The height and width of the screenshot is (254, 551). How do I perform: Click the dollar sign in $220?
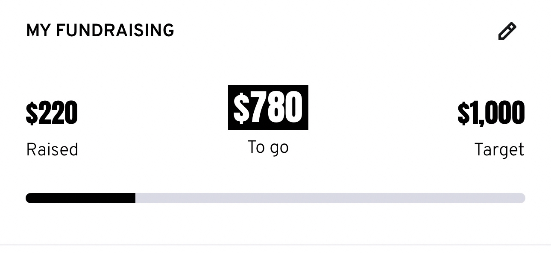pos(32,114)
